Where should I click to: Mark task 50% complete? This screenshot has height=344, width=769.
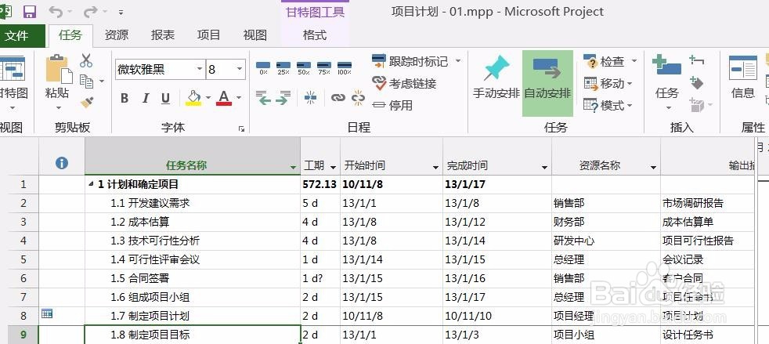pos(304,67)
